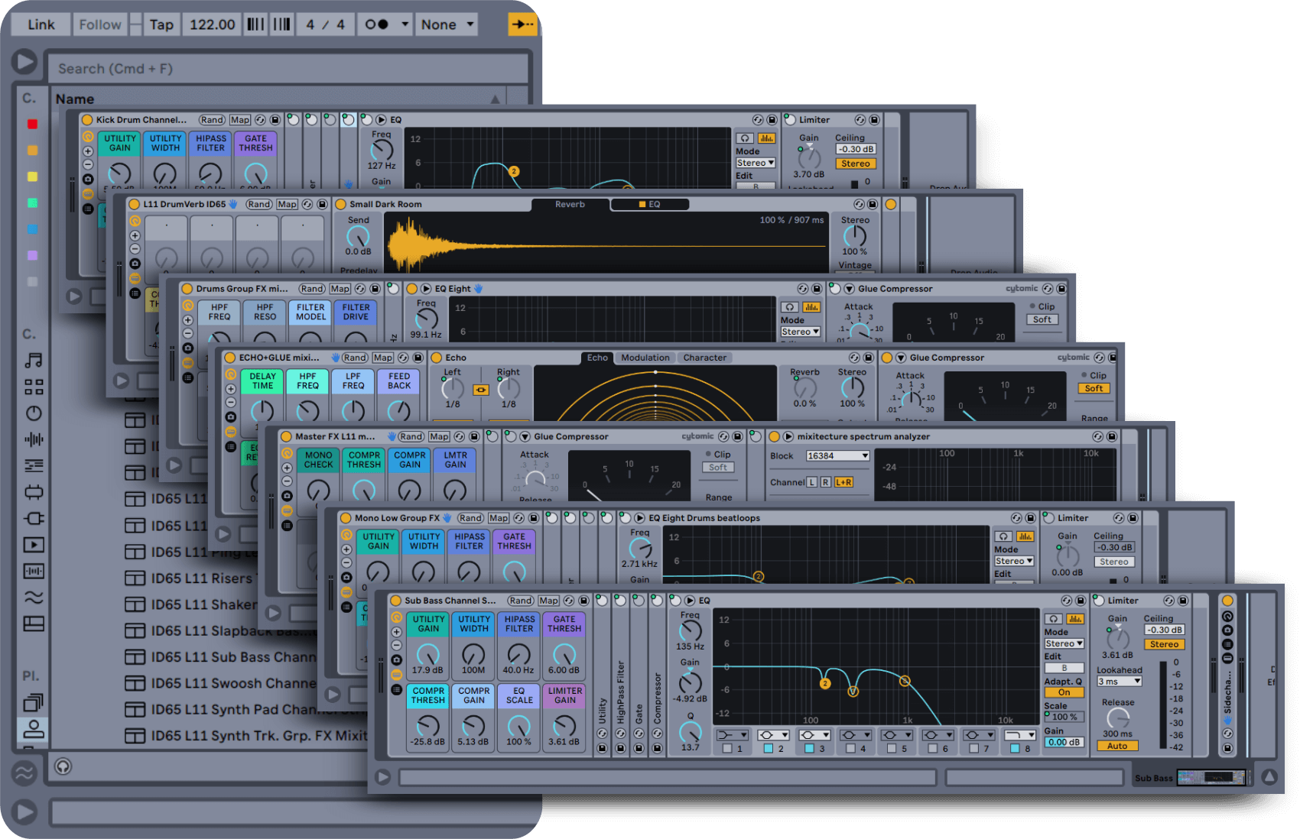Select EQ tab in Small Dark Room device
Image resolution: width=1300 pixels, height=839 pixels.
[x=650, y=204]
